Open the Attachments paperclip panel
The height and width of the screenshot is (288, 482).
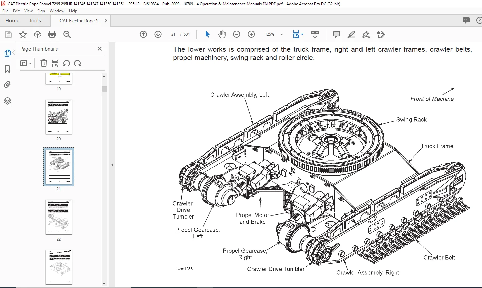[x=7, y=85]
